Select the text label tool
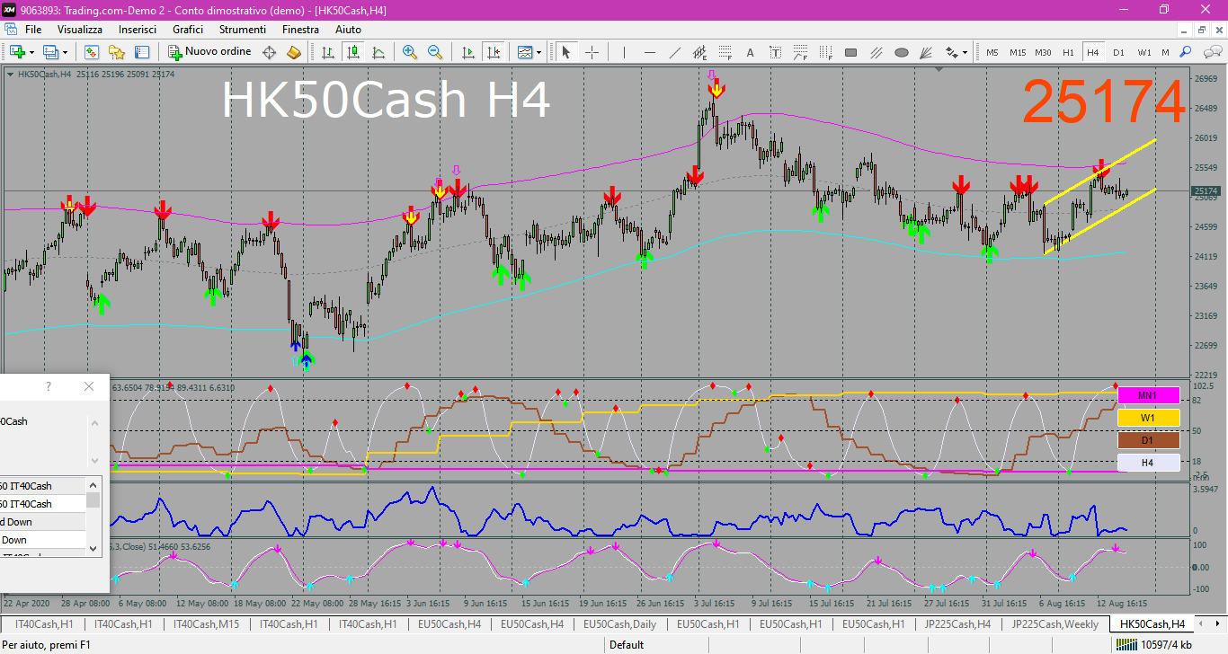 776,52
